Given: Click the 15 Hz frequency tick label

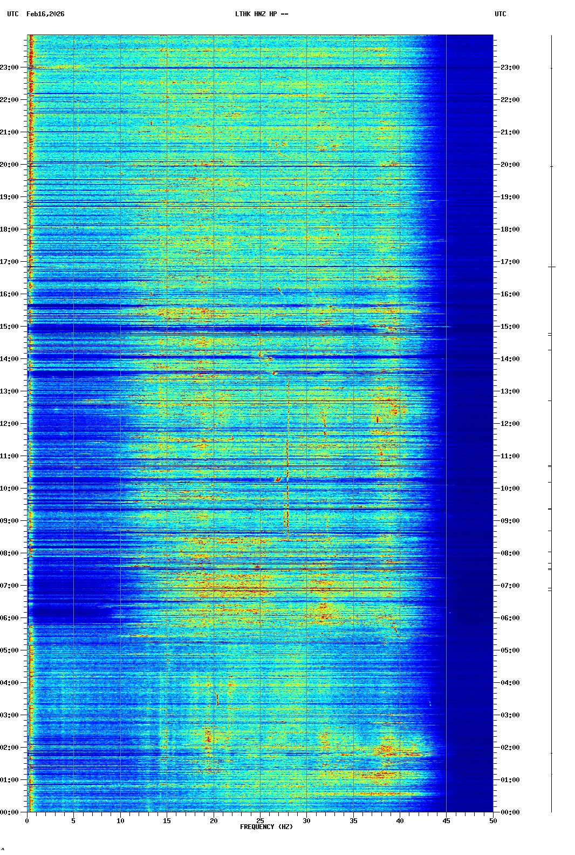Looking at the screenshot, I should pos(167,821).
